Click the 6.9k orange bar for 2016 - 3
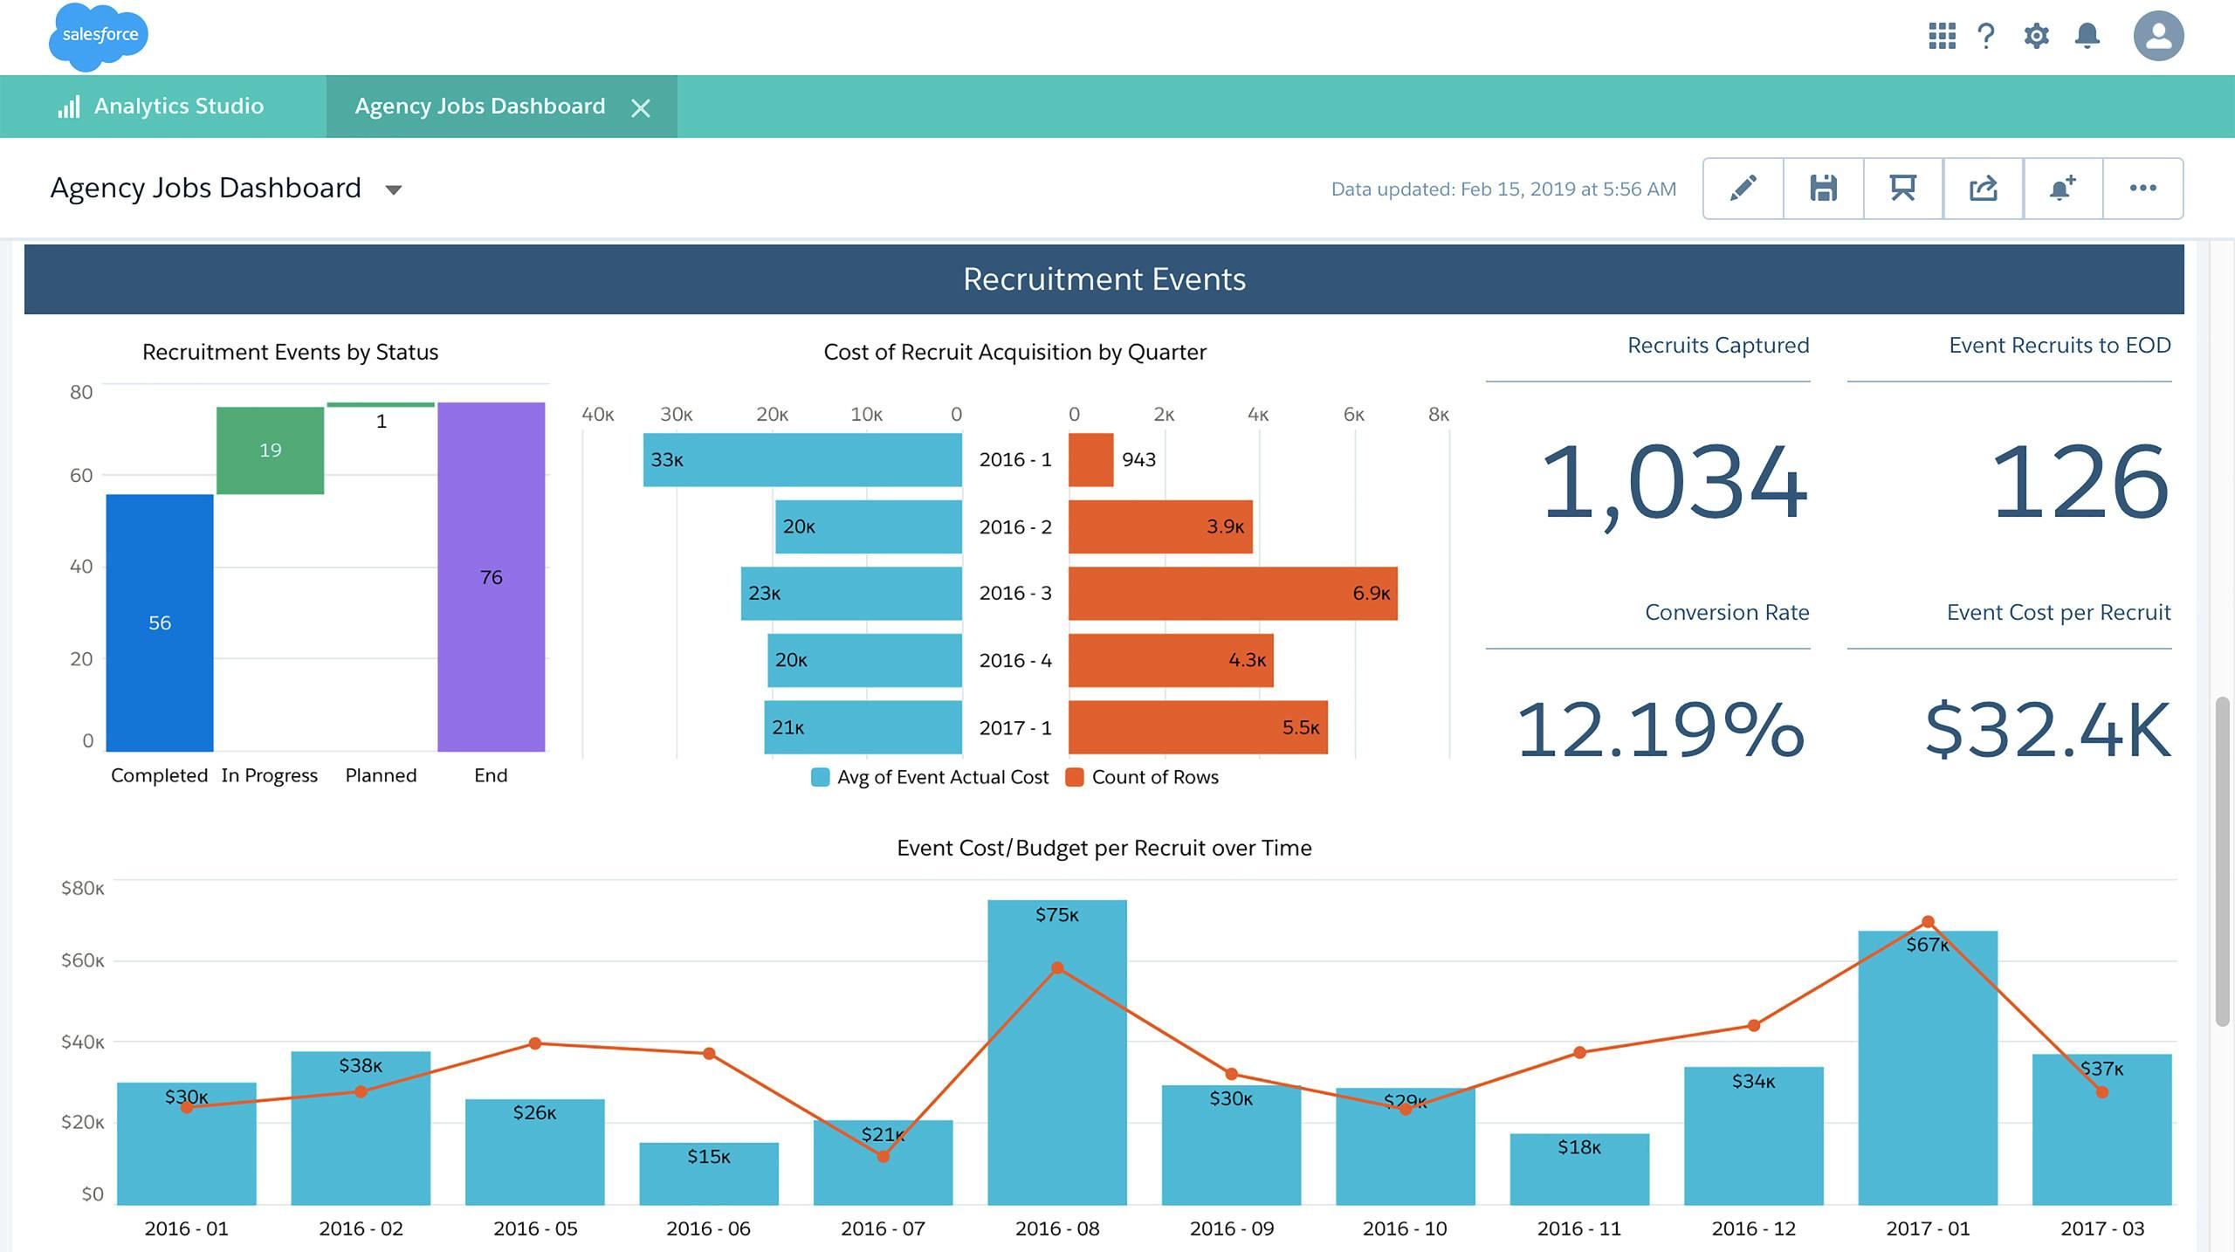2235x1252 pixels. pos(1233,594)
